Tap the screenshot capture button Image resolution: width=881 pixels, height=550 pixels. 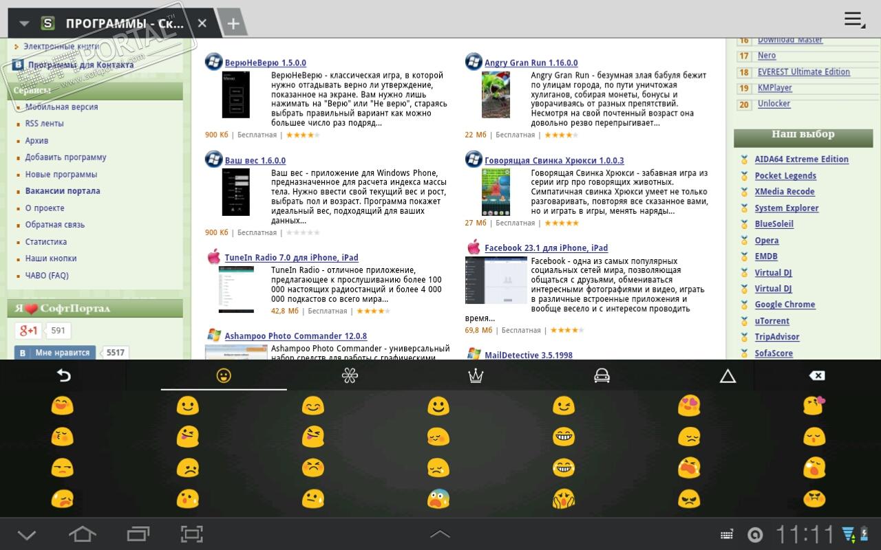pos(192,534)
